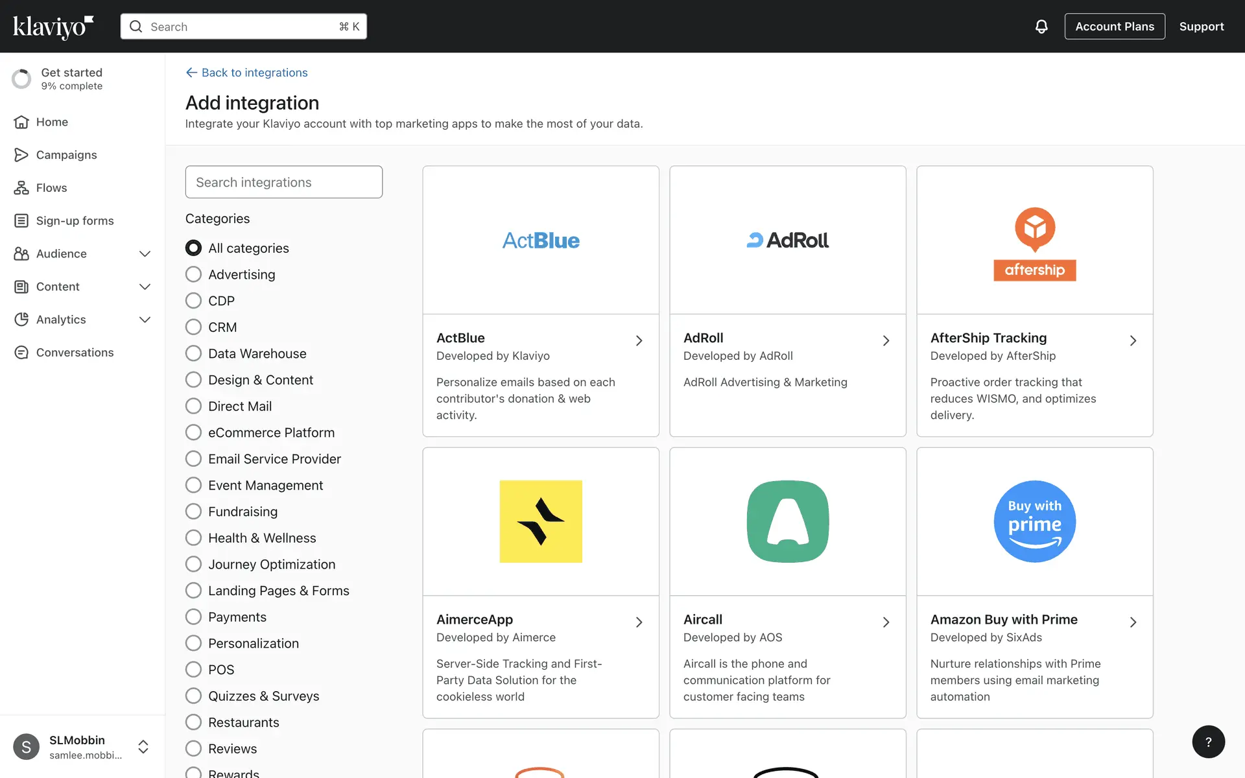This screenshot has width=1245, height=778.
Task: Expand the Analytics sidebar section
Action: (x=145, y=320)
